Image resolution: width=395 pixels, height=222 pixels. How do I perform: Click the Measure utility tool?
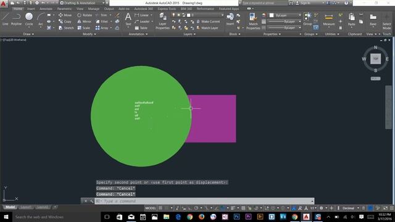tap(329, 20)
